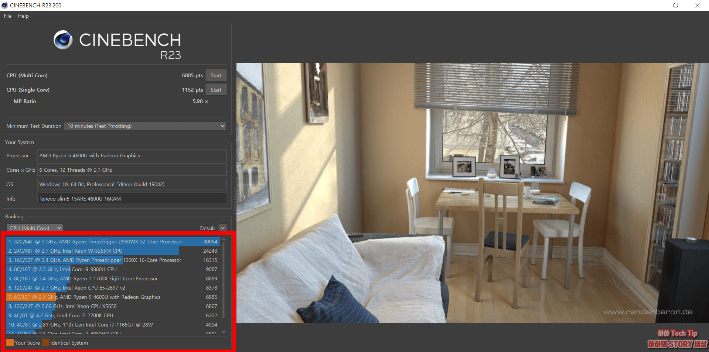
Task: Select rank 1 Threadripper 2990WX row
Action: coord(113,242)
